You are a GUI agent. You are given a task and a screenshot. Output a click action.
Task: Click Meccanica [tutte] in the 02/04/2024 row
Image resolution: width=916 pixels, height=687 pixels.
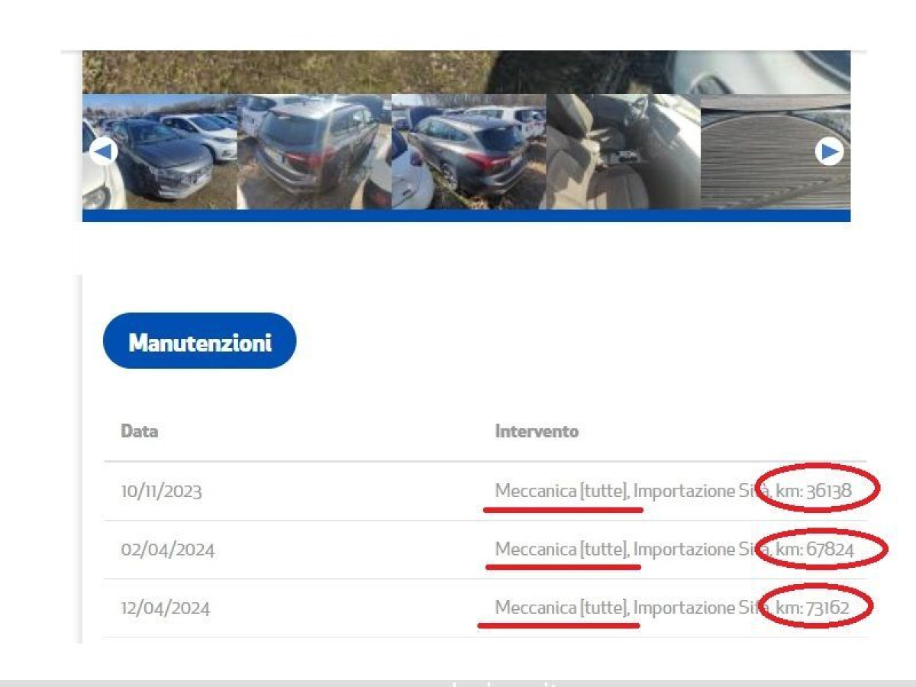tap(561, 549)
